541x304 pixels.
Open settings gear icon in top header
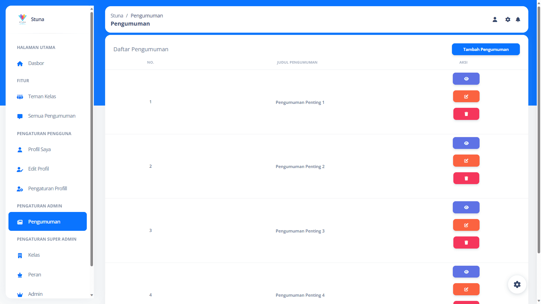(508, 19)
